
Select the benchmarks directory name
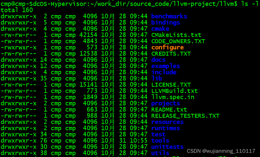tap(169, 16)
